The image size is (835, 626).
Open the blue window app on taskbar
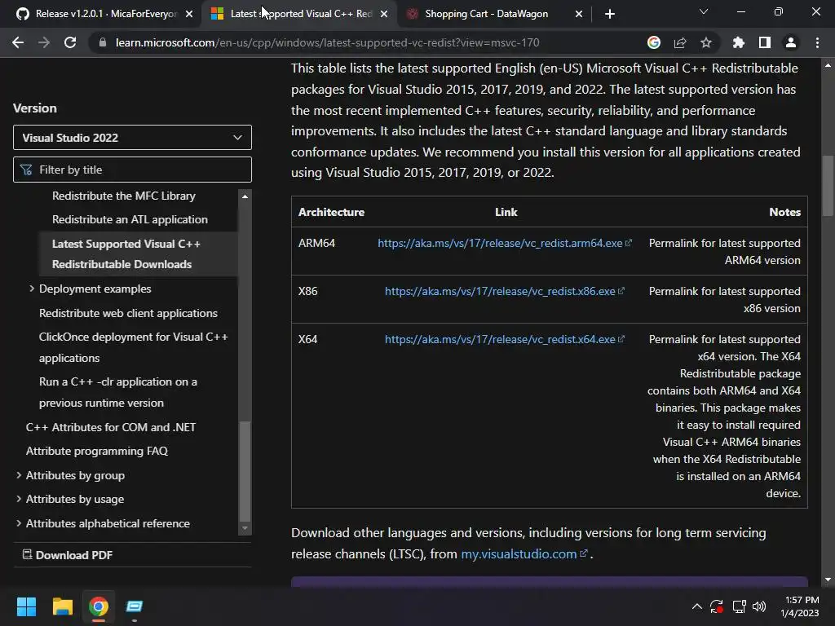click(x=135, y=606)
